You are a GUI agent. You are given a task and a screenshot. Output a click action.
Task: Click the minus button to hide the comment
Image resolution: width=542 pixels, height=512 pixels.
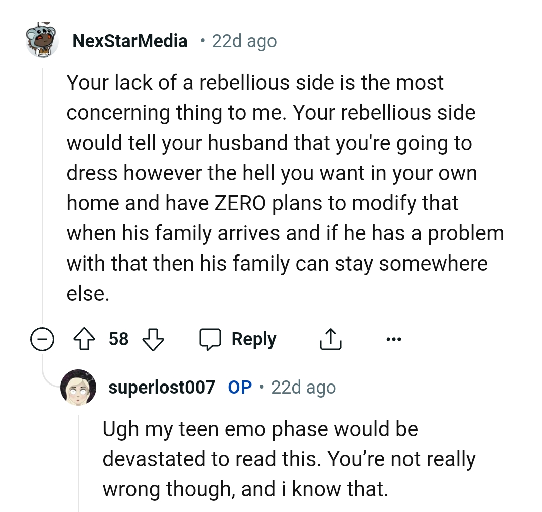(x=43, y=339)
